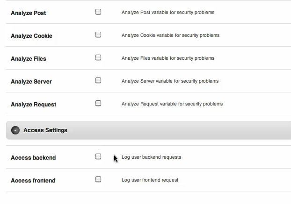This screenshot has width=291, height=204.
Task: Collapse Access Settings using the round icon
Action: click(x=15, y=130)
